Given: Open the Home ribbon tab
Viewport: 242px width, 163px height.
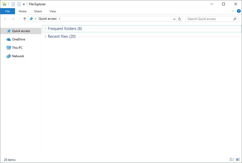Looking at the screenshot, I should click(23, 11).
